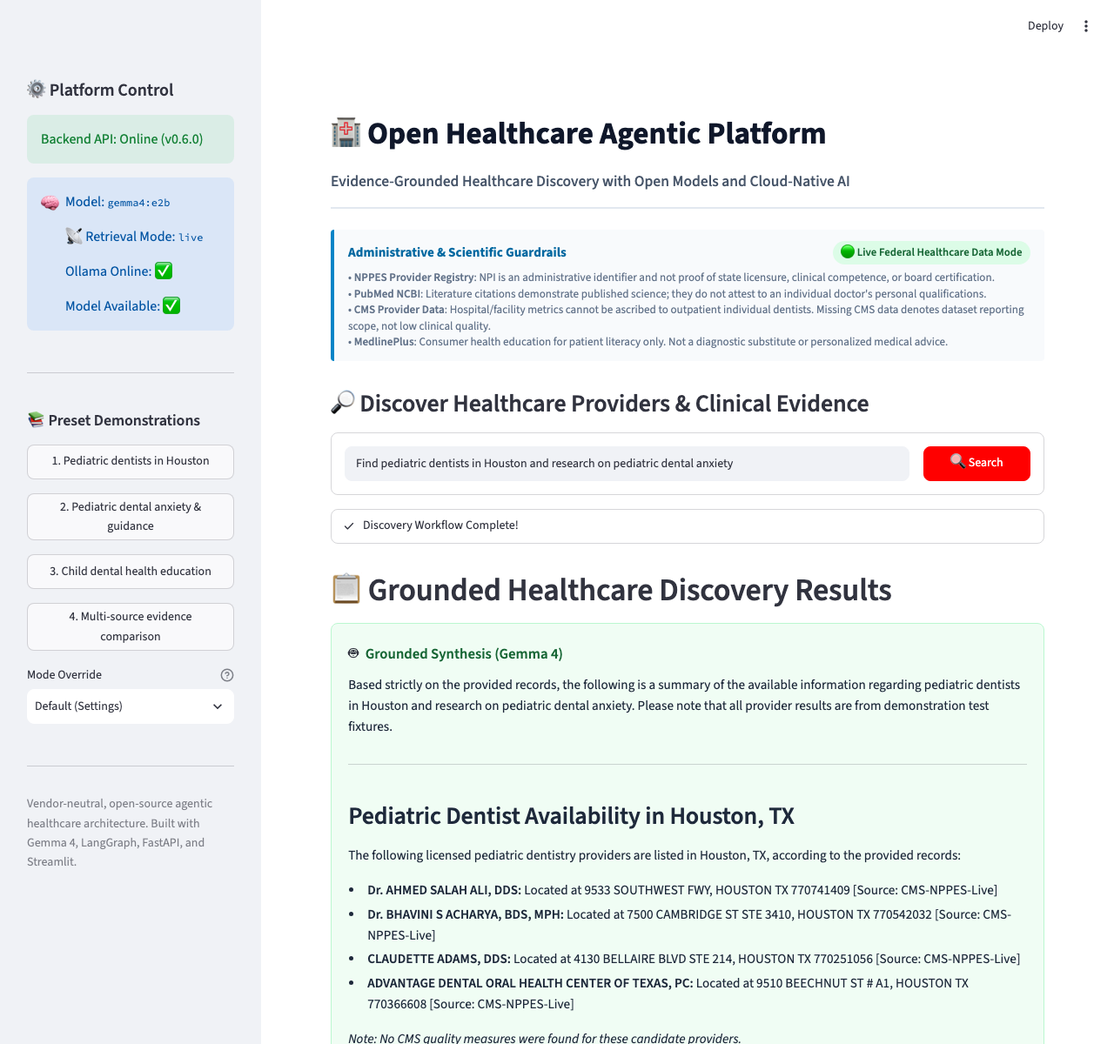The width and height of the screenshot is (1114, 1044).
Task: Run preset 1 Pediatric dentists in Houston
Action: tap(131, 462)
